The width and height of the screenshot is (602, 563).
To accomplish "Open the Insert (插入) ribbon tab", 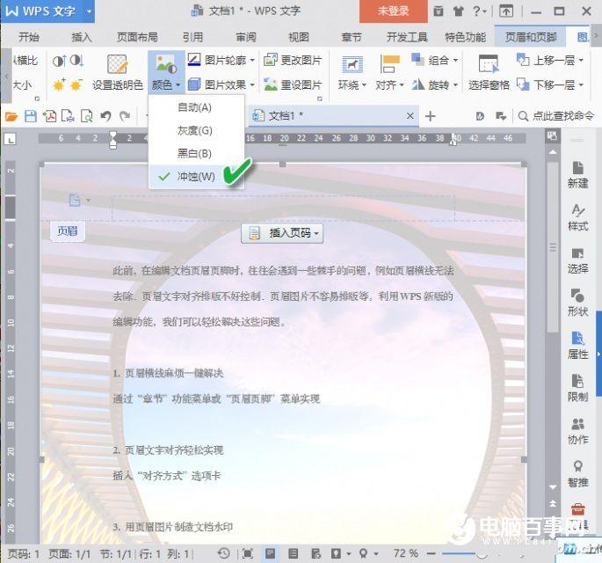I will click(x=82, y=37).
